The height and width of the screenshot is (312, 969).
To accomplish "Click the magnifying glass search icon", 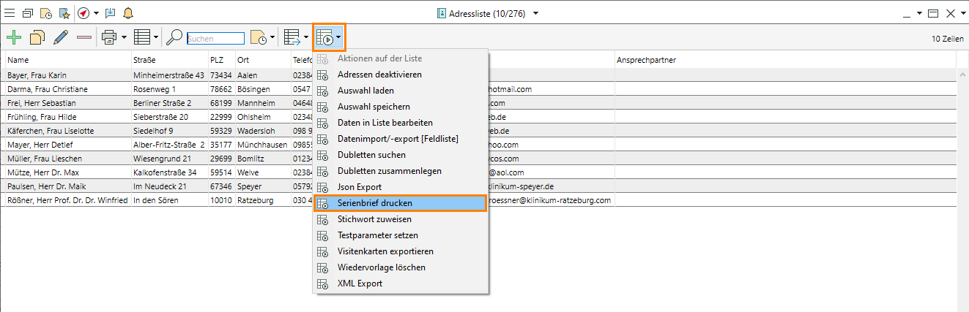I will pyautogui.click(x=174, y=37).
